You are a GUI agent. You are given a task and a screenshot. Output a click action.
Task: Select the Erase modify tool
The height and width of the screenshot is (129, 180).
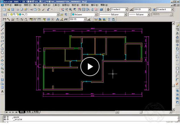click(x=177, y=25)
